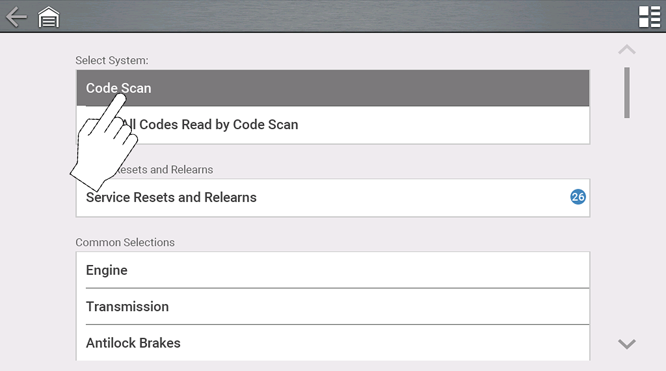Open the view layout icon at top right

pos(649,17)
